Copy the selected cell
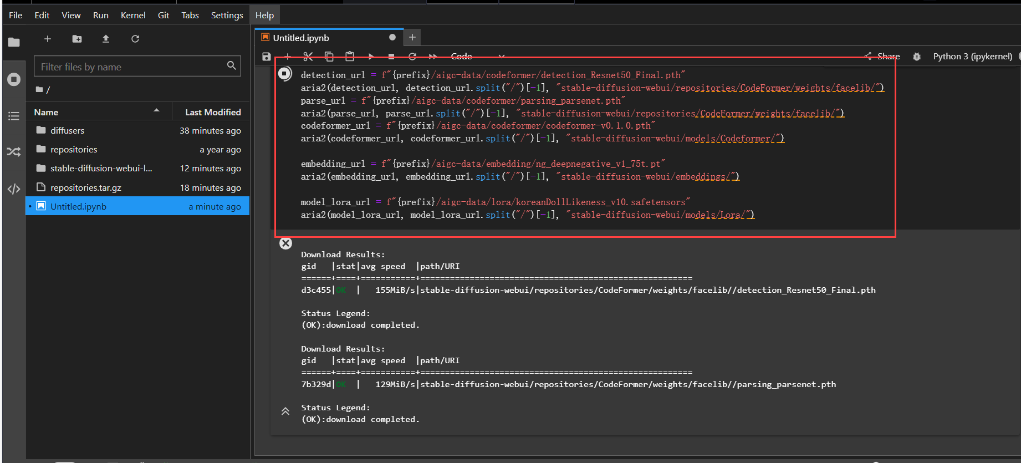Image resolution: width=1021 pixels, height=463 pixels. tap(329, 57)
